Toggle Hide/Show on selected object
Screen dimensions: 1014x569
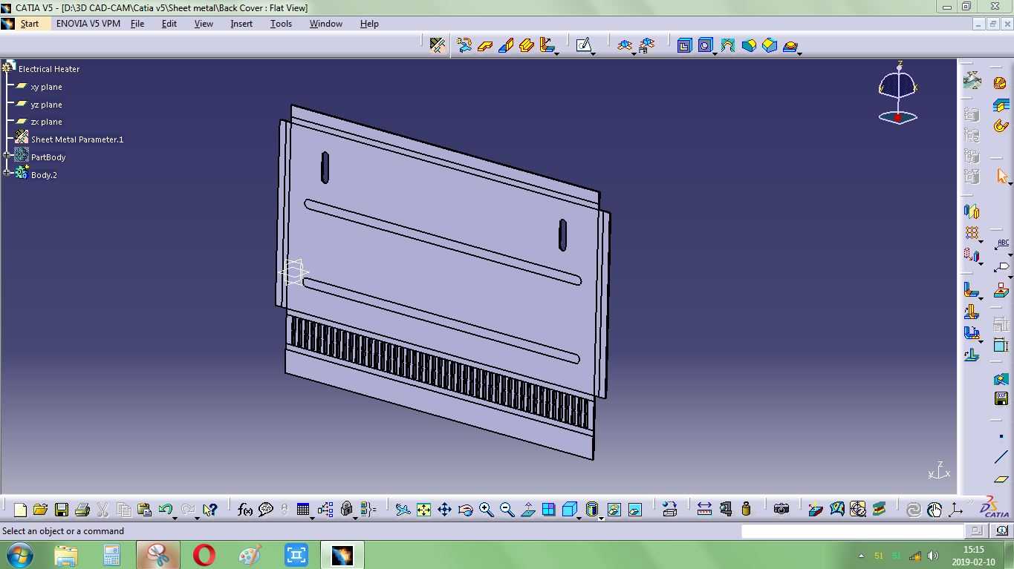[614, 510]
